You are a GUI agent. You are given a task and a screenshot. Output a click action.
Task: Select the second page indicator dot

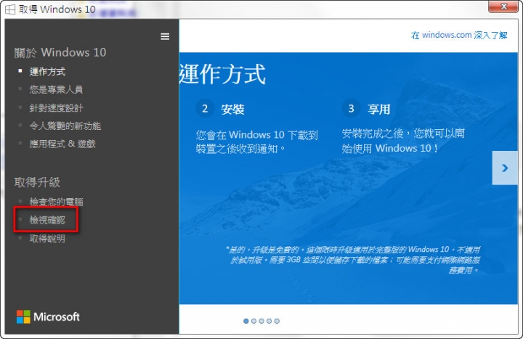254,321
